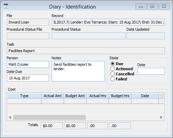Click the empty Budget Hrs cell in first row
The width and height of the screenshot is (173, 138).
(x=120, y=101)
